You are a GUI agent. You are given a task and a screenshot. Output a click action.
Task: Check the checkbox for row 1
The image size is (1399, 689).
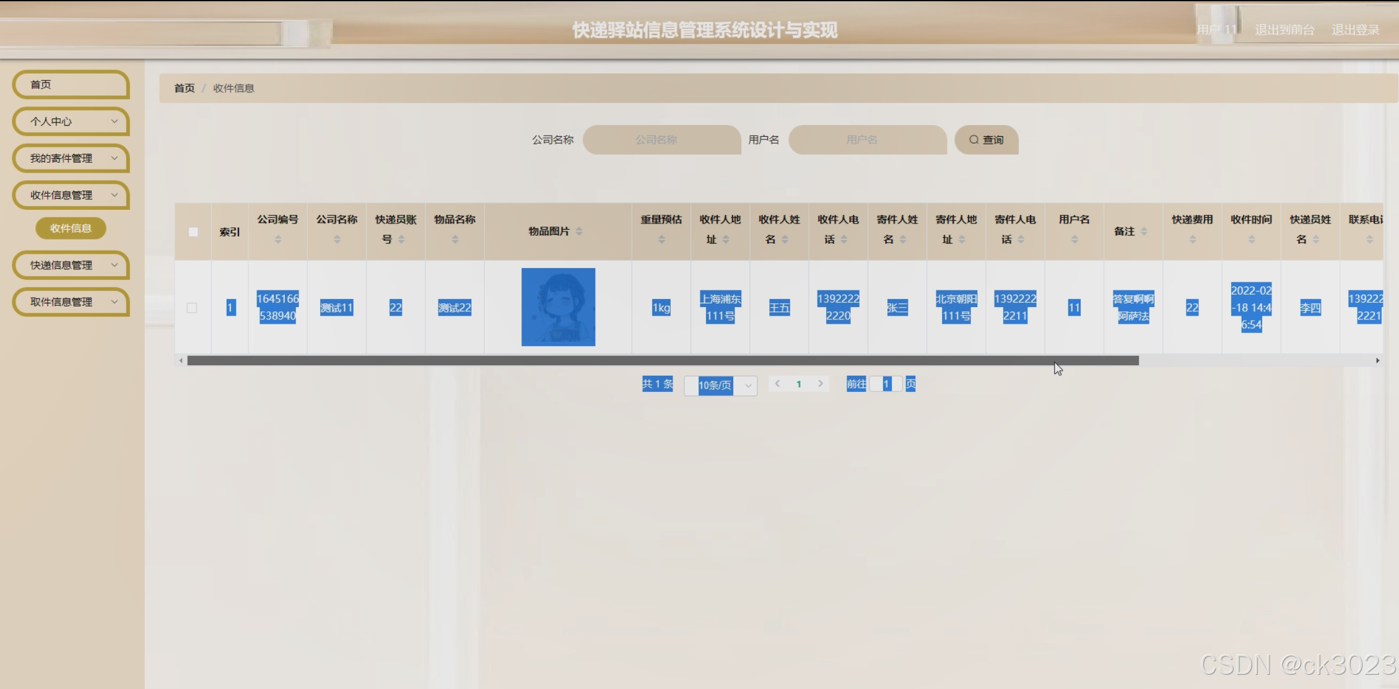coord(192,308)
